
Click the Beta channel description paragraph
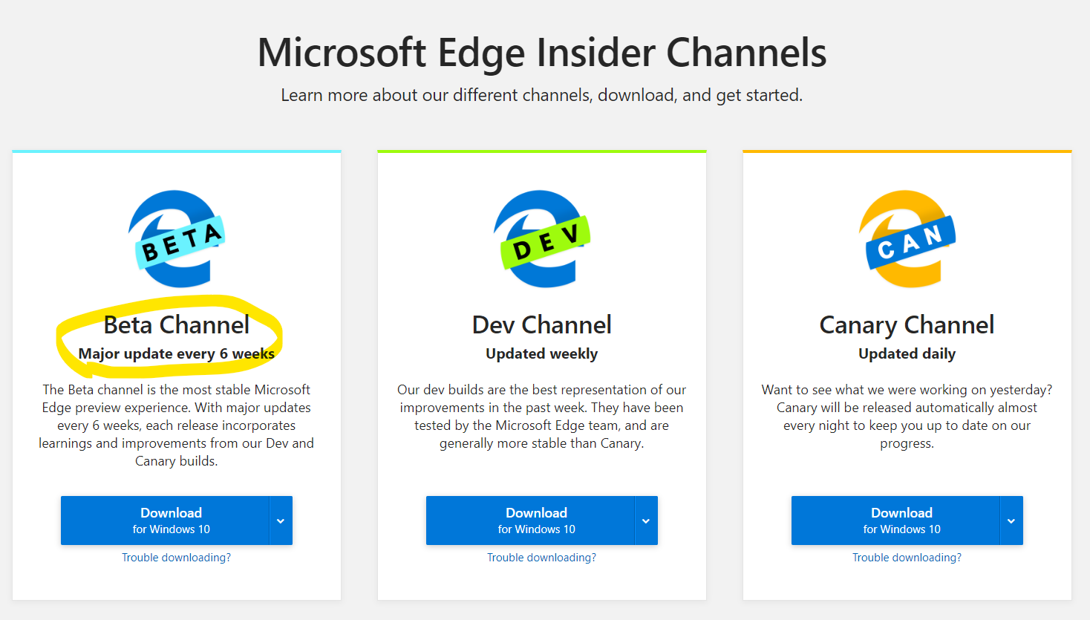[177, 425]
